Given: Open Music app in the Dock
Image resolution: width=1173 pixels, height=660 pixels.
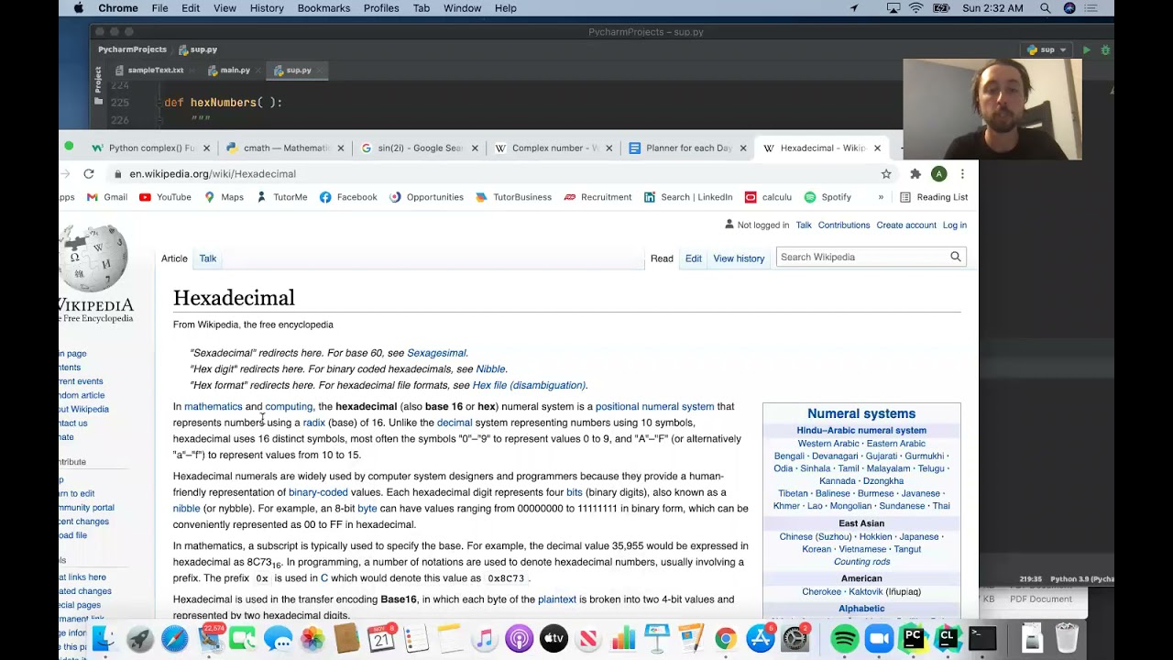Looking at the screenshot, I should [485, 638].
